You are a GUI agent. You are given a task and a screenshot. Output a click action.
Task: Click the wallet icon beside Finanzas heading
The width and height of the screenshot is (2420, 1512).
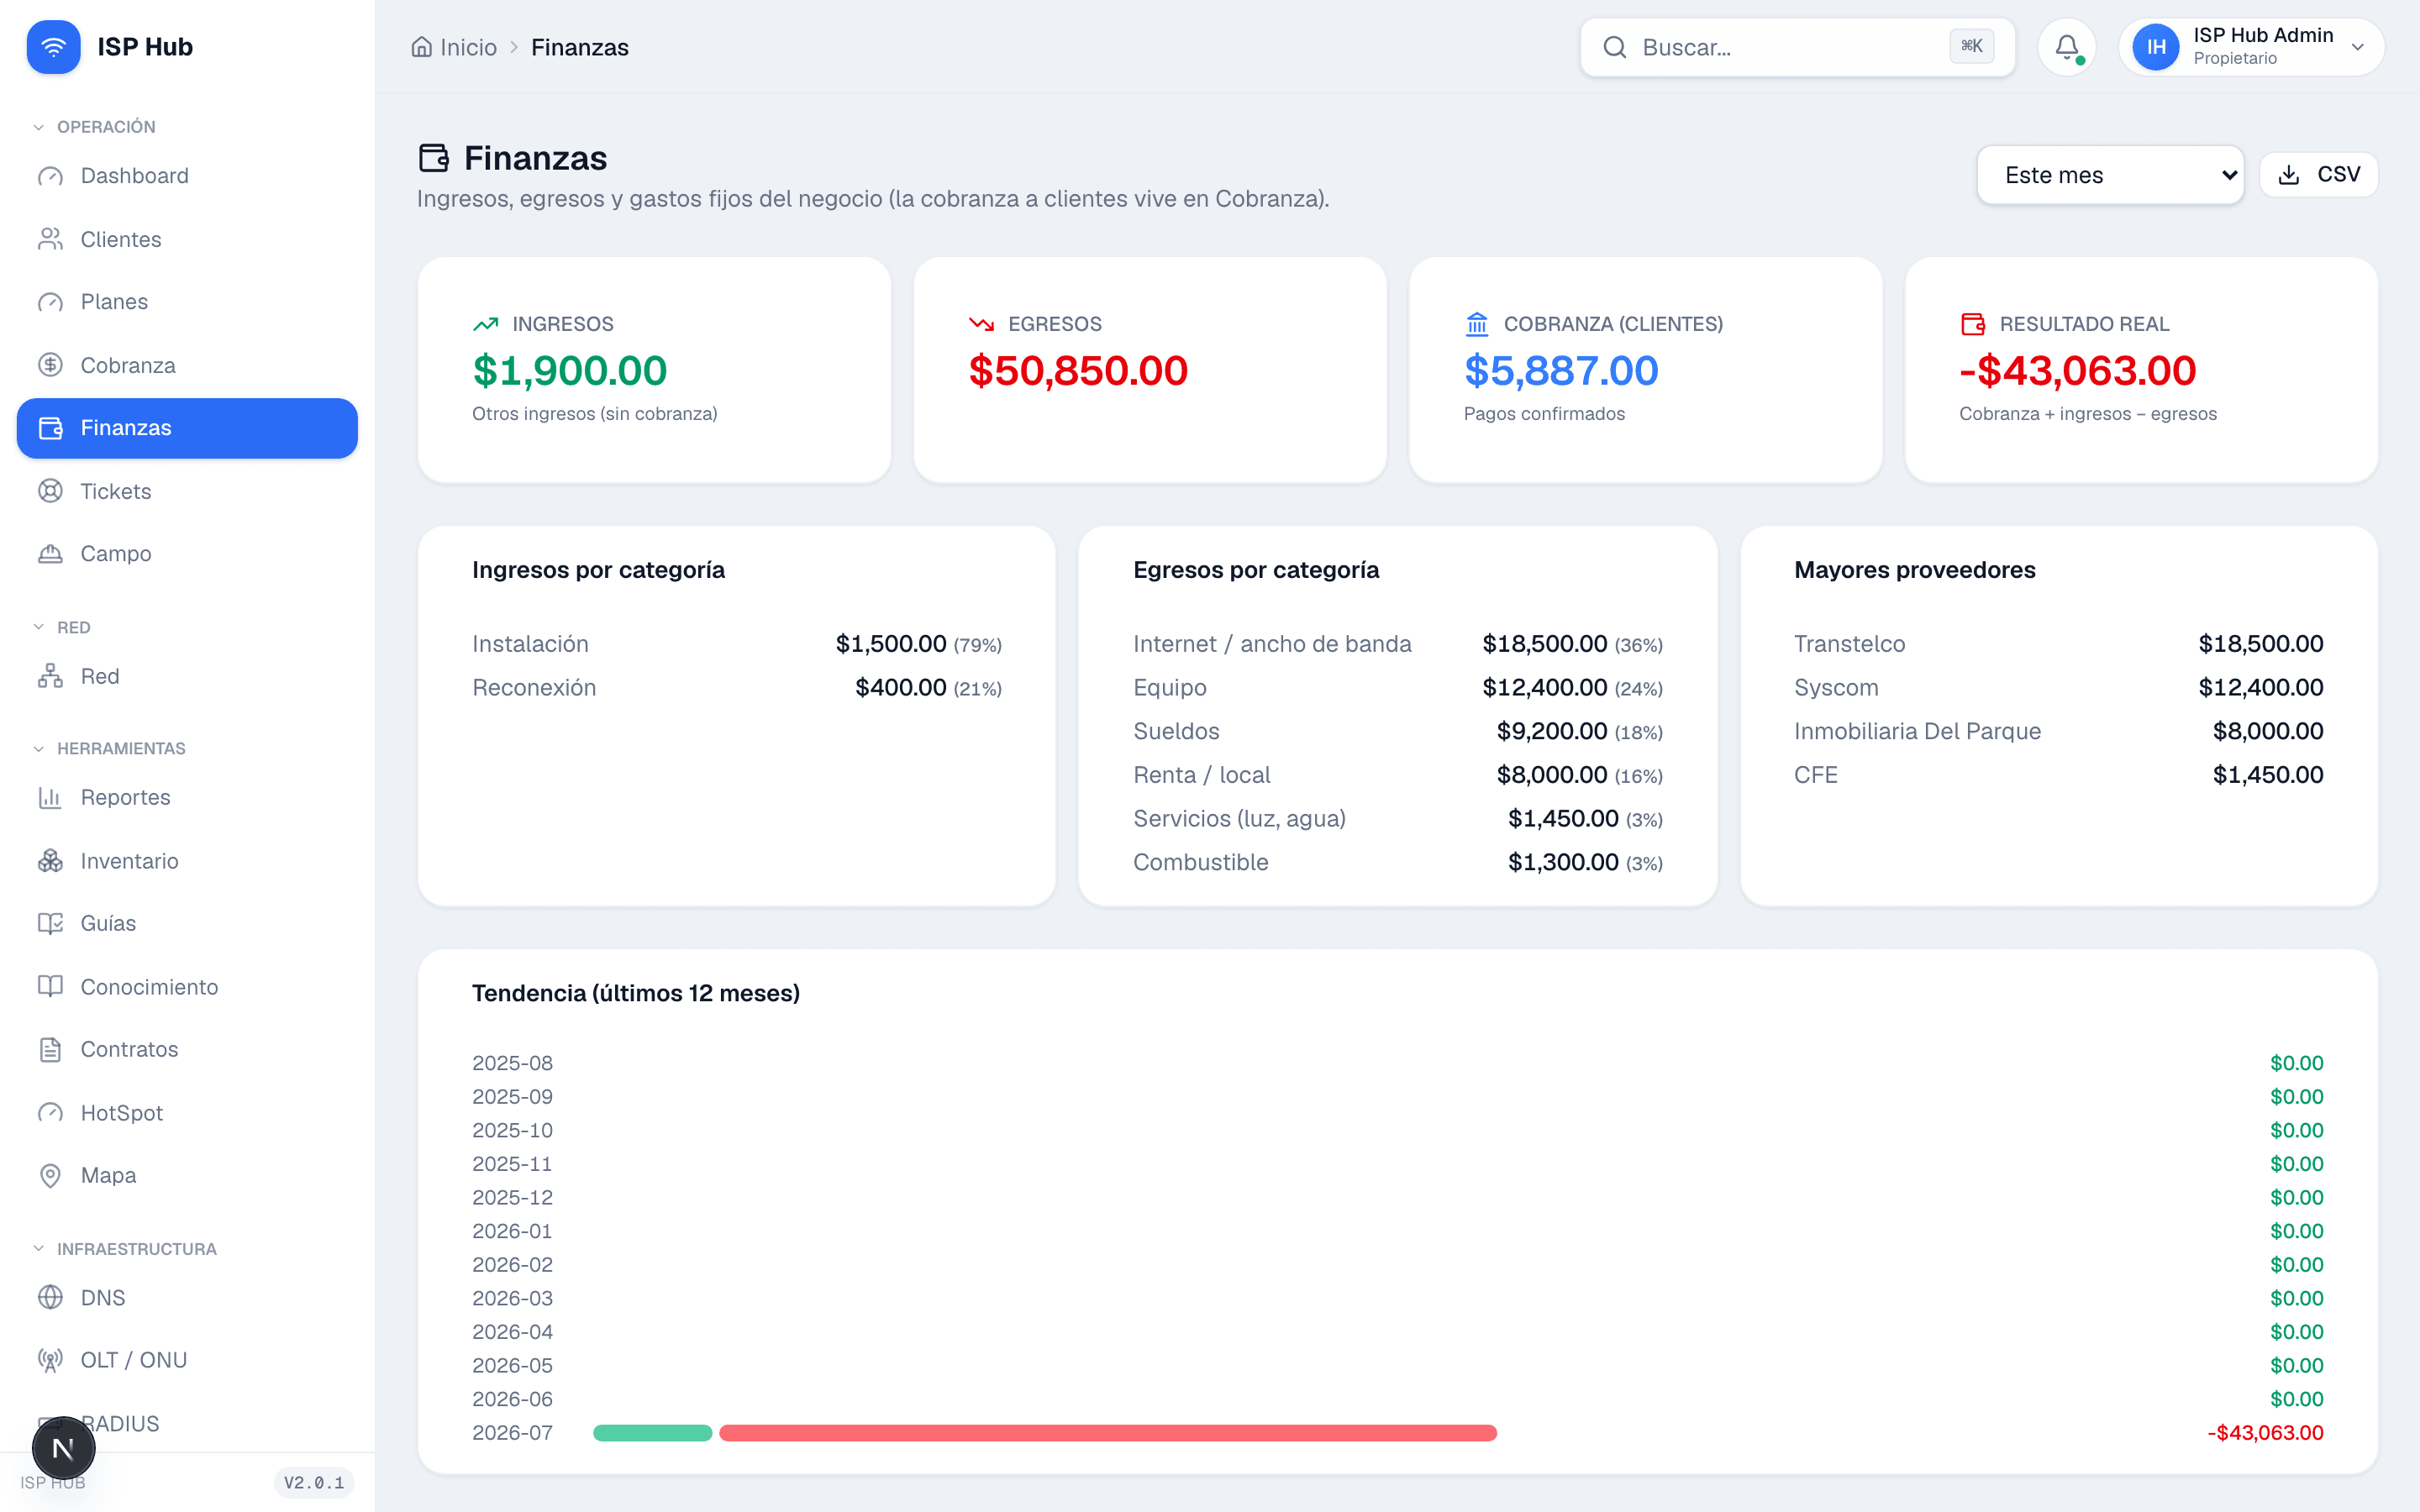tap(434, 158)
